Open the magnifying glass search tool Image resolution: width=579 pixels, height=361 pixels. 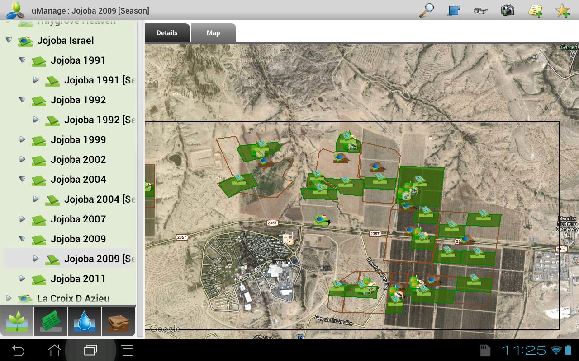[426, 10]
